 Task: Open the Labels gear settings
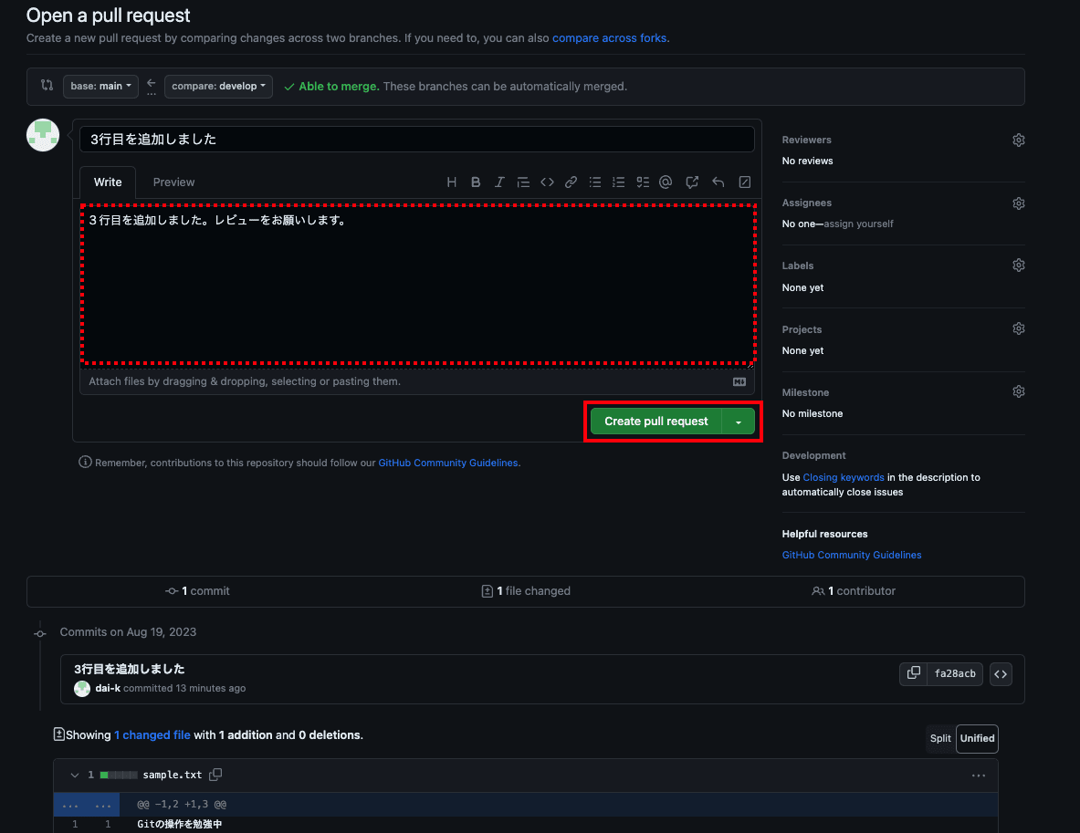pos(1019,265)
